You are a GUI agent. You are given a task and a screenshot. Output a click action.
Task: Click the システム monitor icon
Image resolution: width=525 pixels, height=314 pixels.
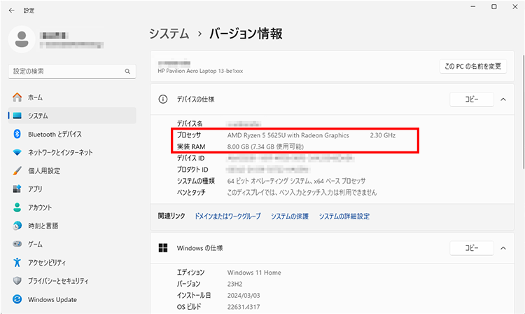(x=17, y=116)
